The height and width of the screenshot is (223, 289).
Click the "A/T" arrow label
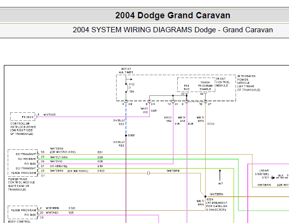point(221,184)
